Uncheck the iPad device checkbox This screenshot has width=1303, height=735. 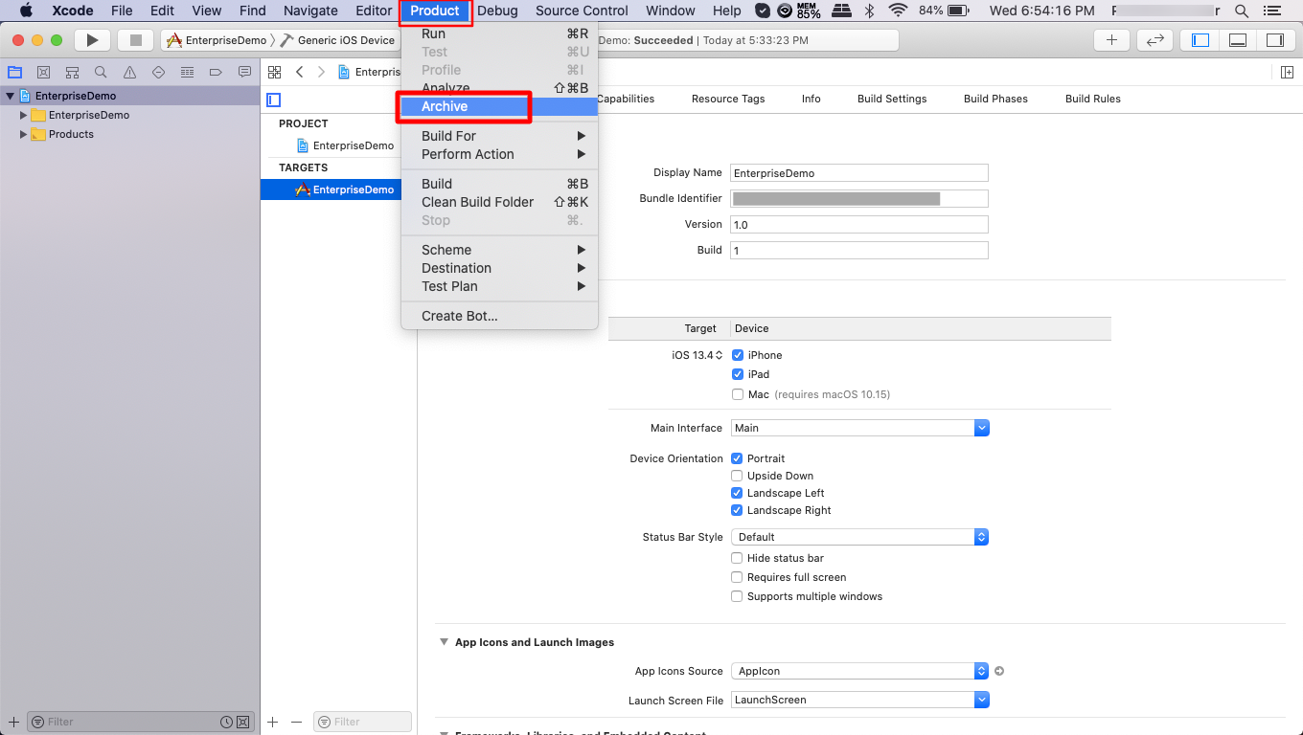[738, 374]
